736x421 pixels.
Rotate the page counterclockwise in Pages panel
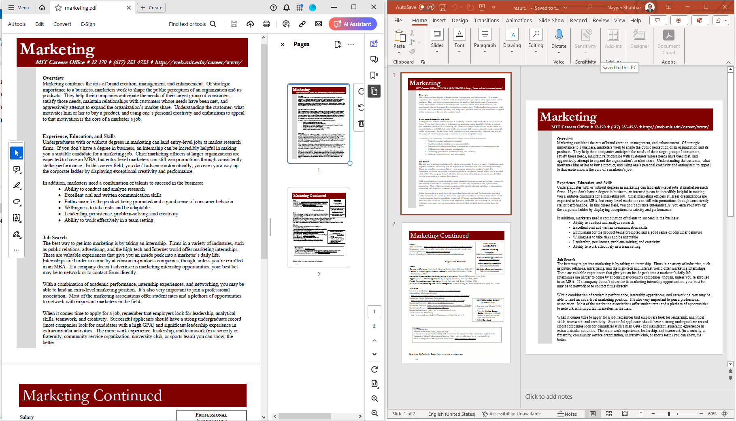pyautogui.click(x=361, y=107)
